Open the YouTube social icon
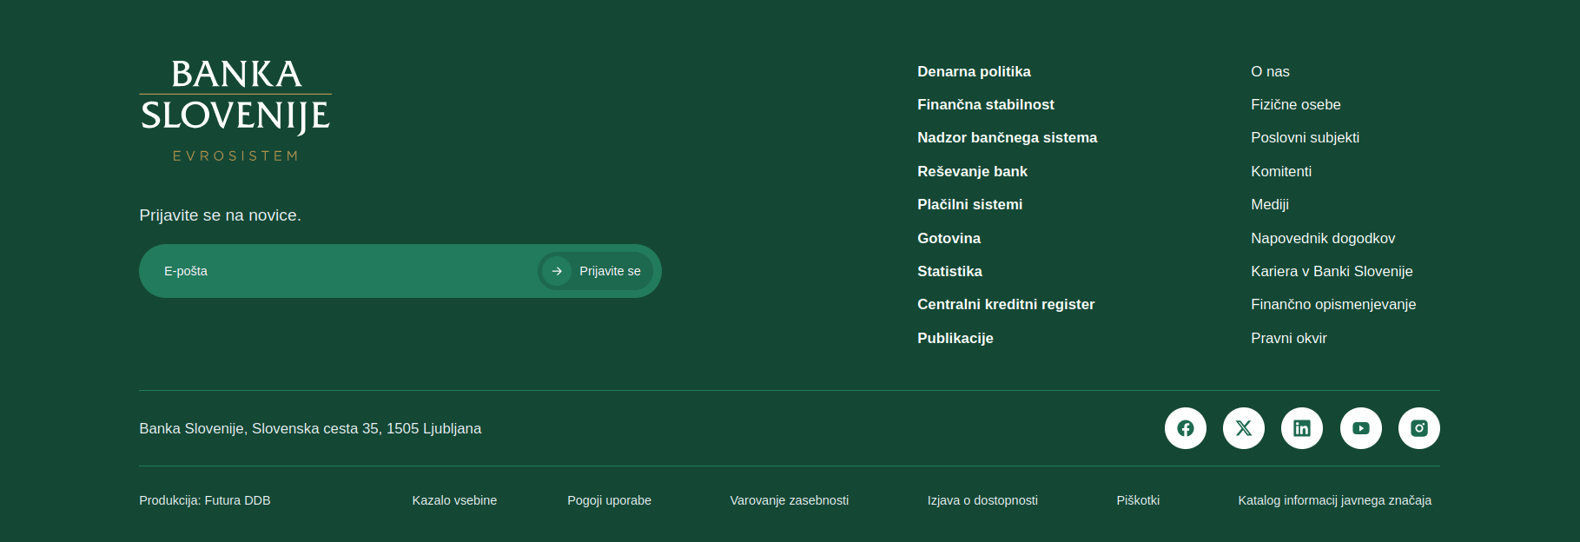 coord(1360,428)
